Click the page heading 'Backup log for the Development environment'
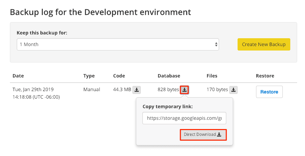Viewport: 305px width, 156px height. tap(100, 12)
